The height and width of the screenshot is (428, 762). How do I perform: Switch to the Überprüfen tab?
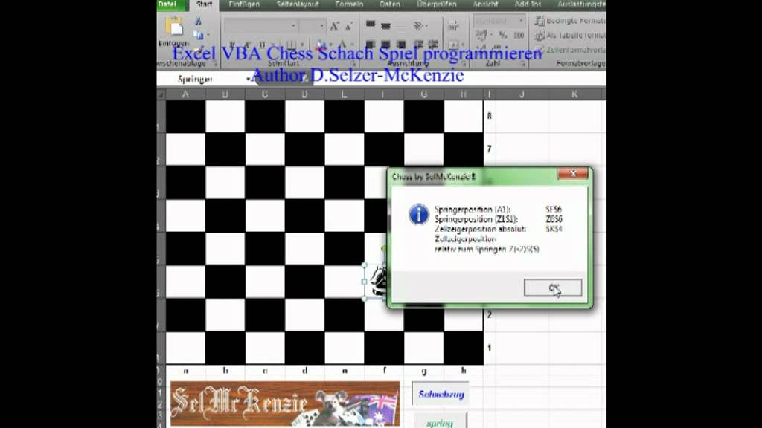click(x=436, y=4)
